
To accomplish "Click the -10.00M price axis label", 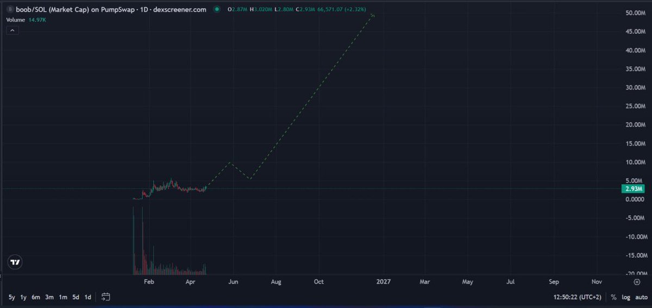I will 635,236.
